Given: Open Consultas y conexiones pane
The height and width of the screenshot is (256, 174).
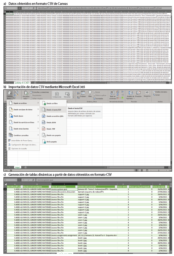Looking at the screenshot, I should pyautogui.click(x=39, y=92).
